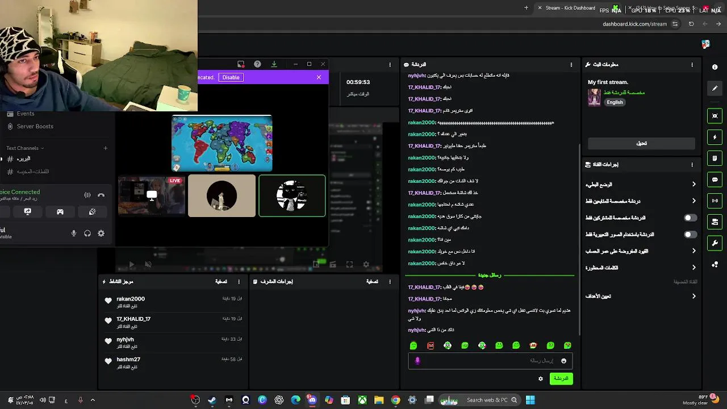The height and width of the screenshot is (409, 727).
Task: Expand account age restrictions chevron
Action: (693, 251)
